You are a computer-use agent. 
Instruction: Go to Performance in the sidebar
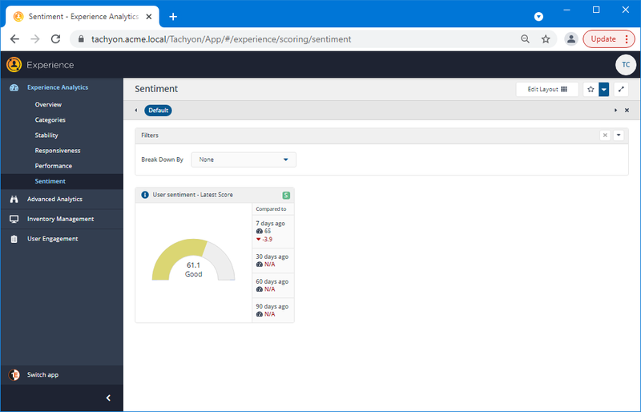pos(54,166)
